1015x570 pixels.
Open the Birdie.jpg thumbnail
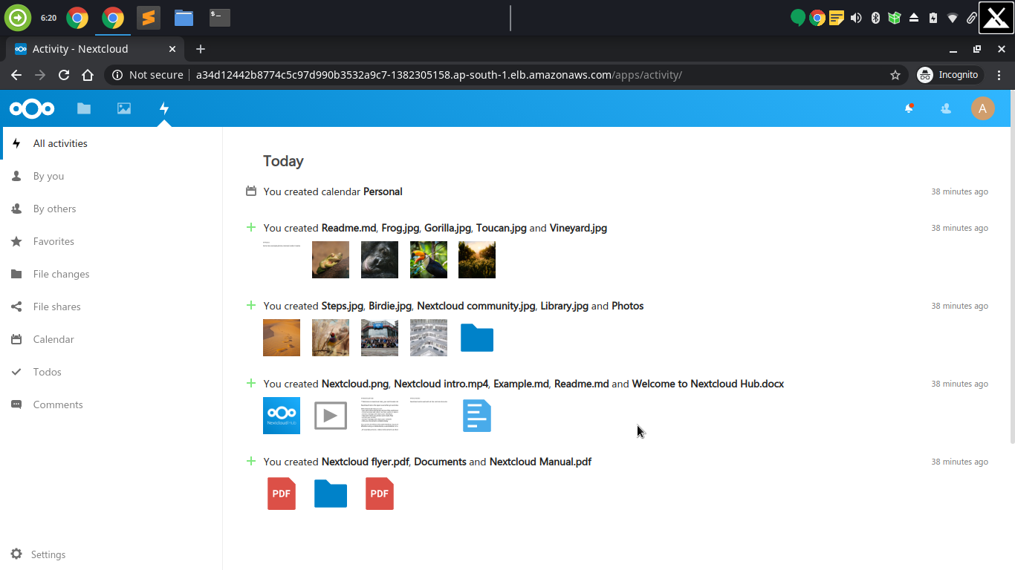[331, 338]
